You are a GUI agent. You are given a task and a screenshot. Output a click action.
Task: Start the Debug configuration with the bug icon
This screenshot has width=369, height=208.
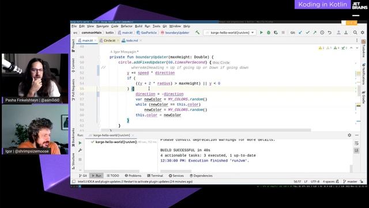[x=269, y=32]
